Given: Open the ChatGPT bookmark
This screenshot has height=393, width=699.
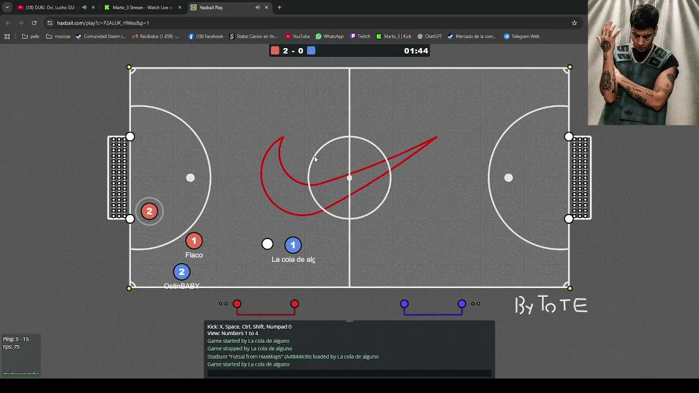Looking at the screenshot, I should (x=430, y=37).
